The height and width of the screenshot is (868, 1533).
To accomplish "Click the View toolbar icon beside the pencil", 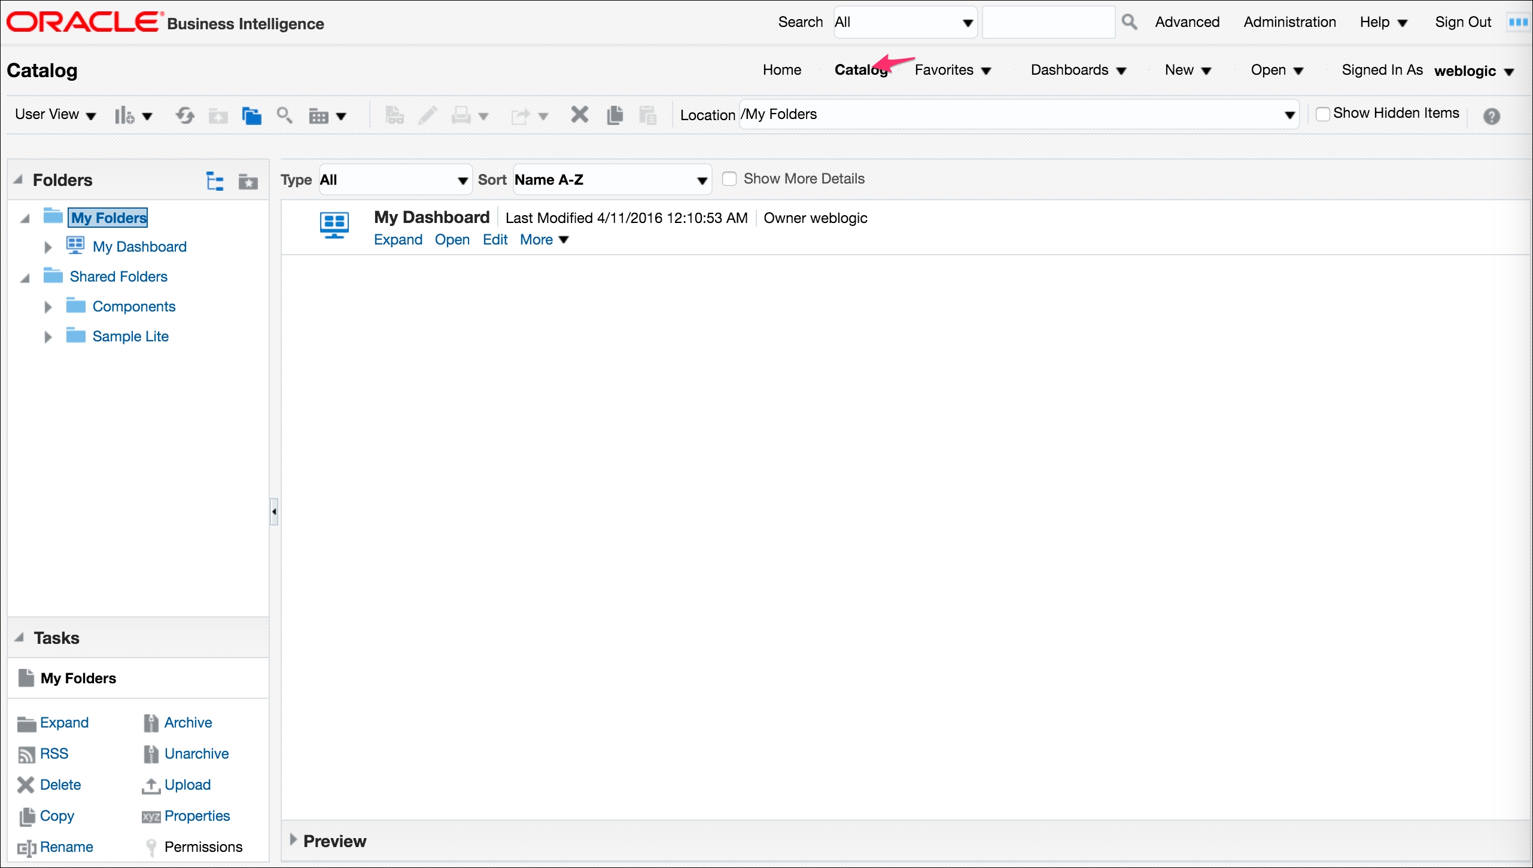I will click(394, 114).
